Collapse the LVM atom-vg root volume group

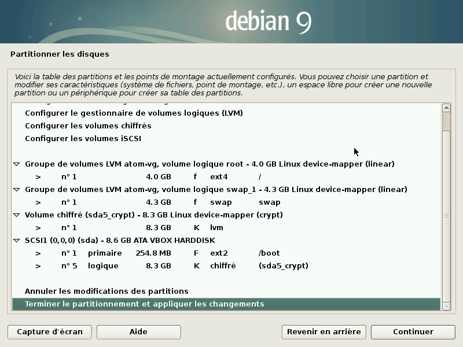coord(16,164)
